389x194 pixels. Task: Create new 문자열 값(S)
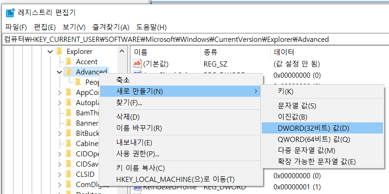[x=322, y=106]
